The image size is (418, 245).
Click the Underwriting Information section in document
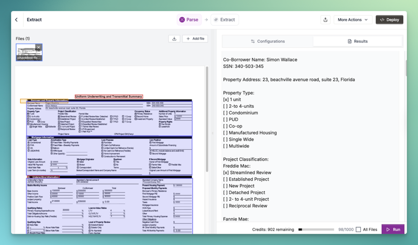[44, 177]
